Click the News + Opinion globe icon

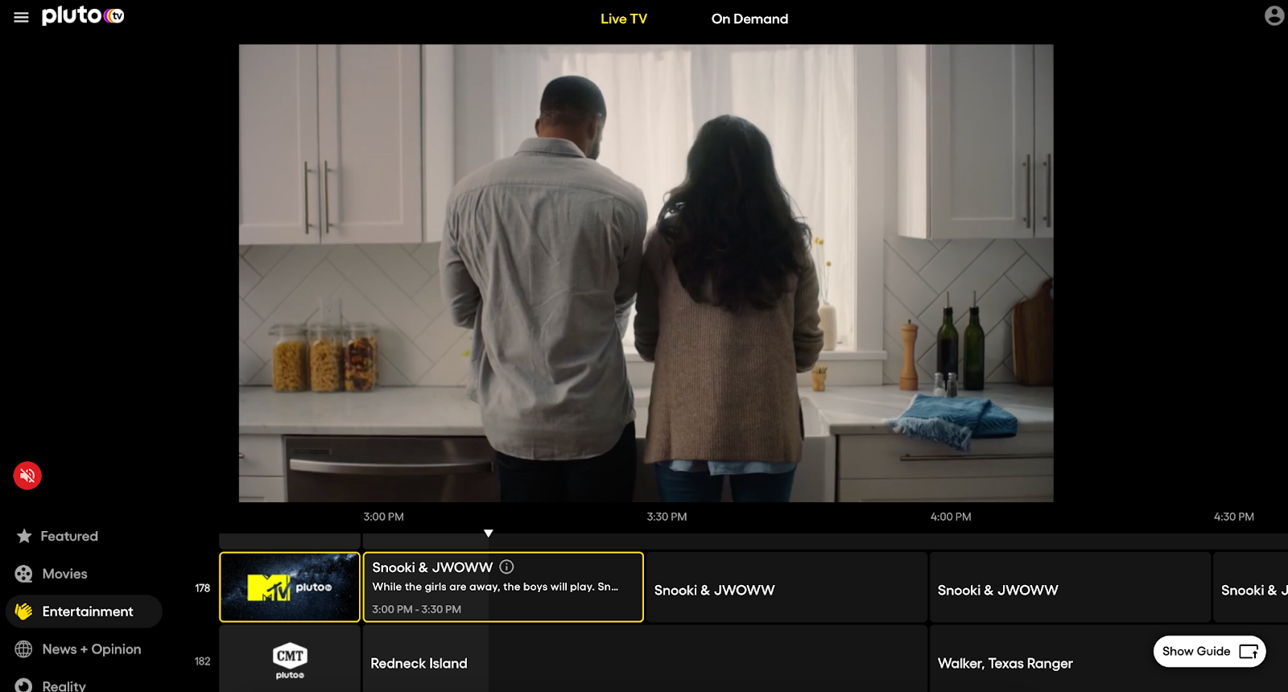24,649
